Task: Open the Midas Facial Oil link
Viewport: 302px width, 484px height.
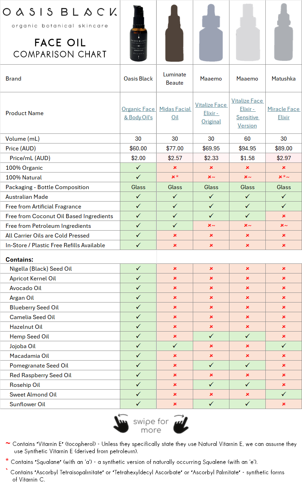Action: coord(175,113)
